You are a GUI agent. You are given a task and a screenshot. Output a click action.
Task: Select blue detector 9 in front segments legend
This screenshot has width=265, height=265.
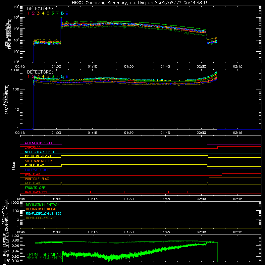click(67, 13)
